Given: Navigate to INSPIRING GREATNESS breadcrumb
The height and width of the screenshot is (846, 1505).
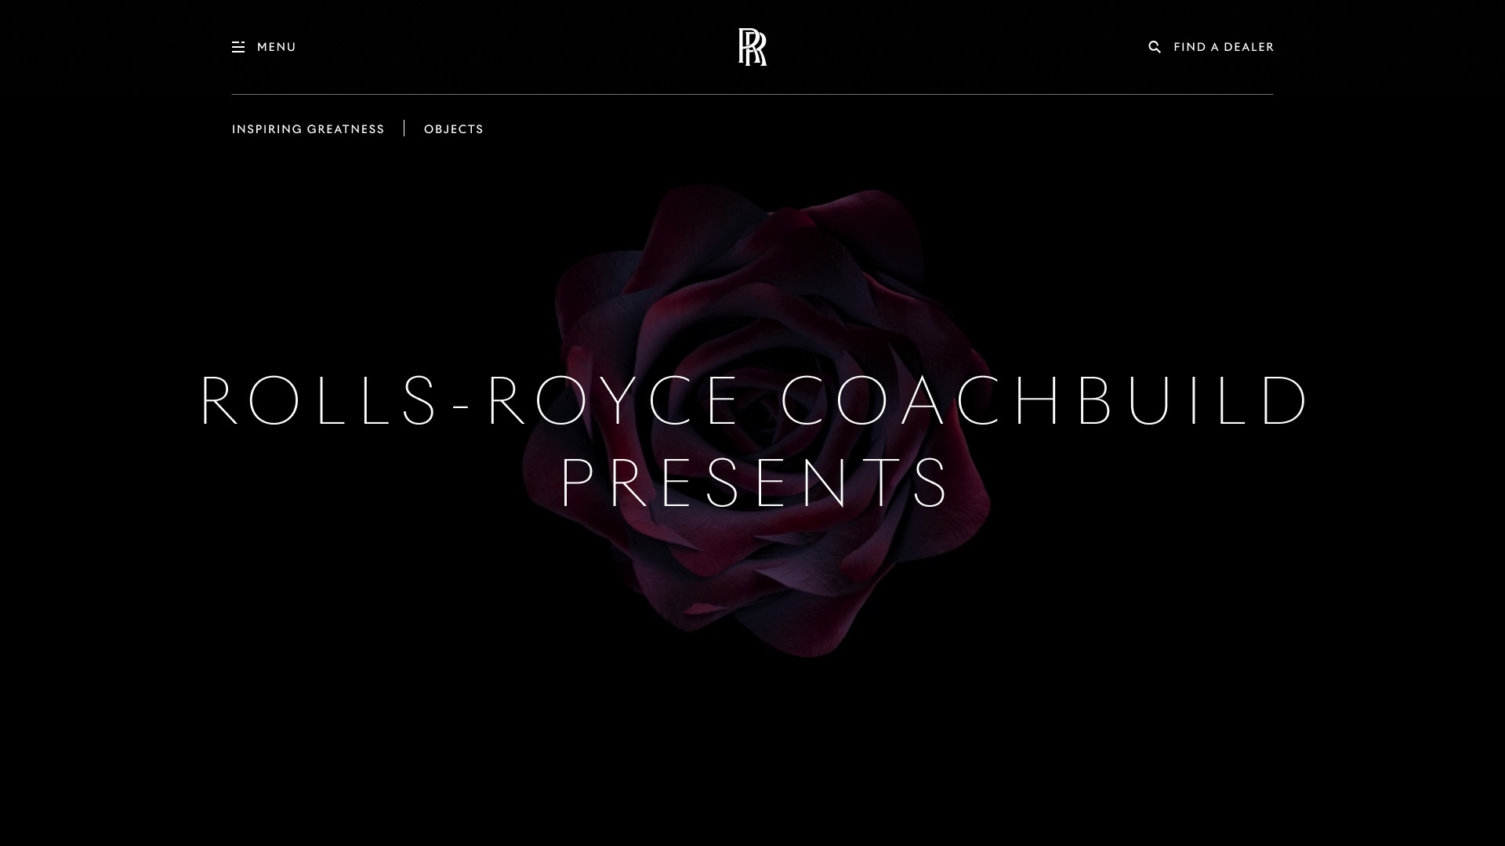Looking at the screenshot, I should [308, 129].
